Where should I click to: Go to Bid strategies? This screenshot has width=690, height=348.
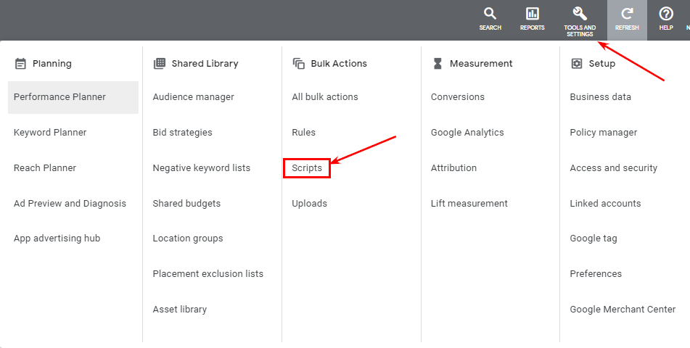(x=182, y=133)
